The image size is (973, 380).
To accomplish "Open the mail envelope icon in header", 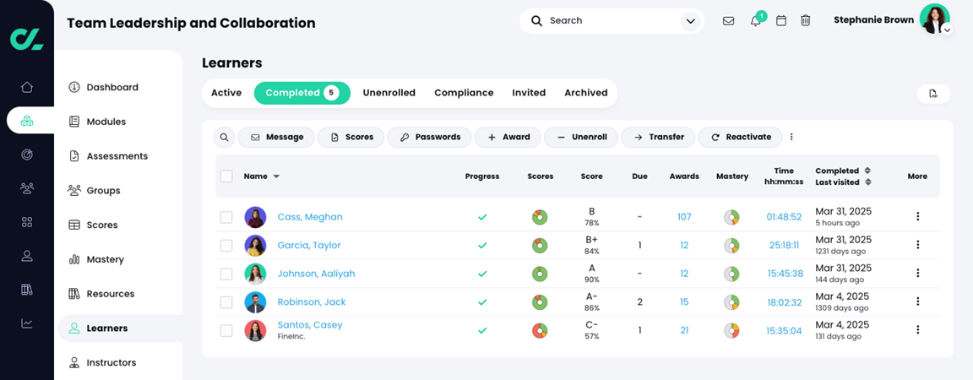I will 728,21.
